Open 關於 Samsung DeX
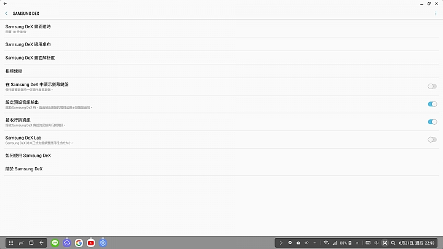 (x=221, y=169)
